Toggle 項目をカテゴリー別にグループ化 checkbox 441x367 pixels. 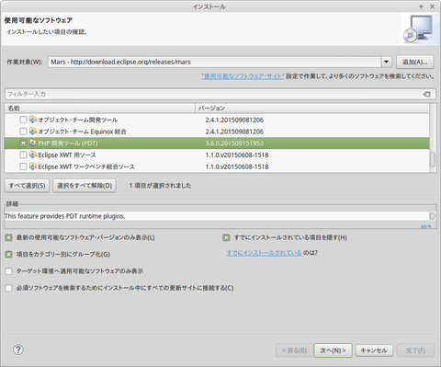coord(9,254)
